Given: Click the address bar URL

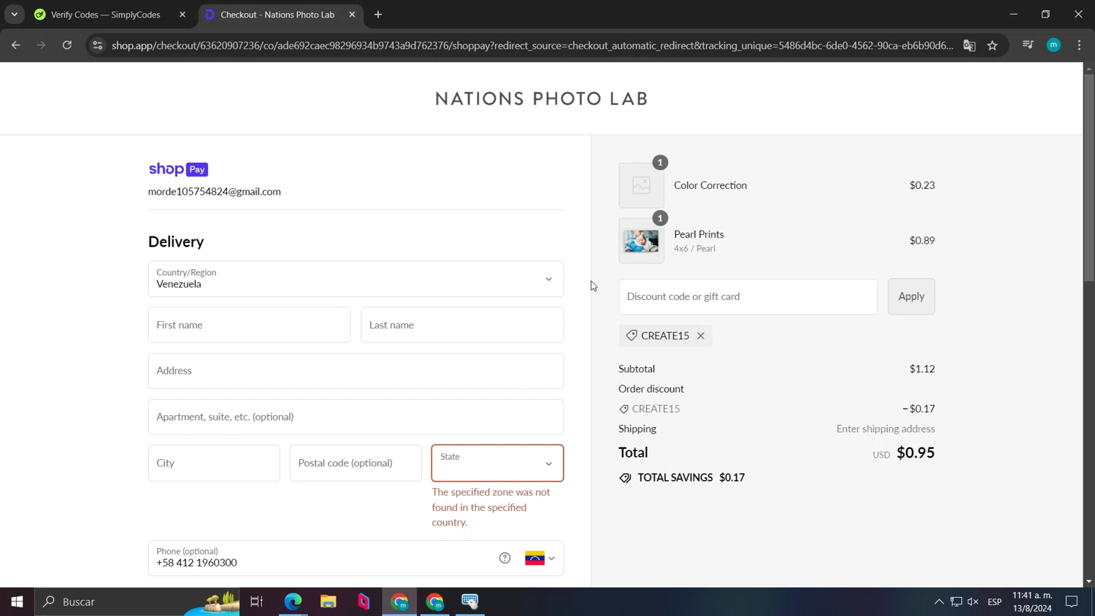Looking at the screenshot, I should 532,45.
